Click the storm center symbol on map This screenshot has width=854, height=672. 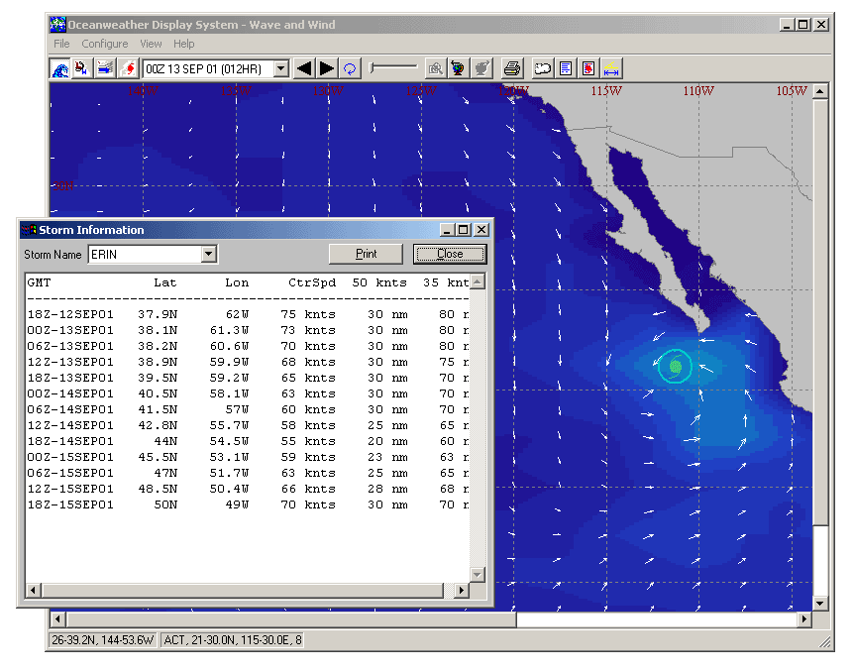[676, 366]
